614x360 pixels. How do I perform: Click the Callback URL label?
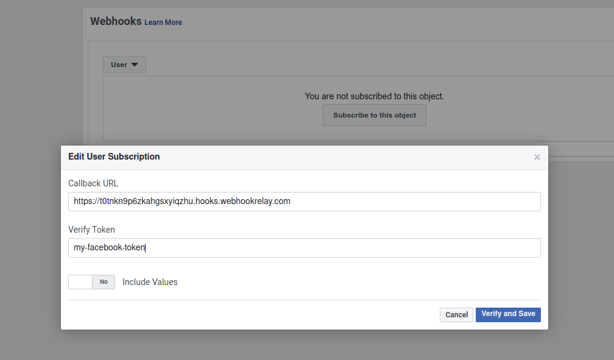click(x=93, y=183)
